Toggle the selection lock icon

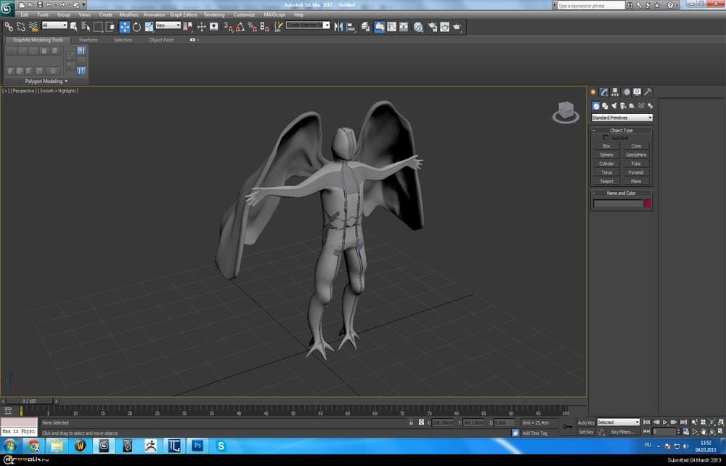coord(411,422)
